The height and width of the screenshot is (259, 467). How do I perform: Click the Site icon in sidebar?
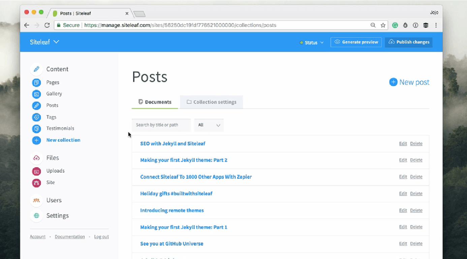(36, 183)
